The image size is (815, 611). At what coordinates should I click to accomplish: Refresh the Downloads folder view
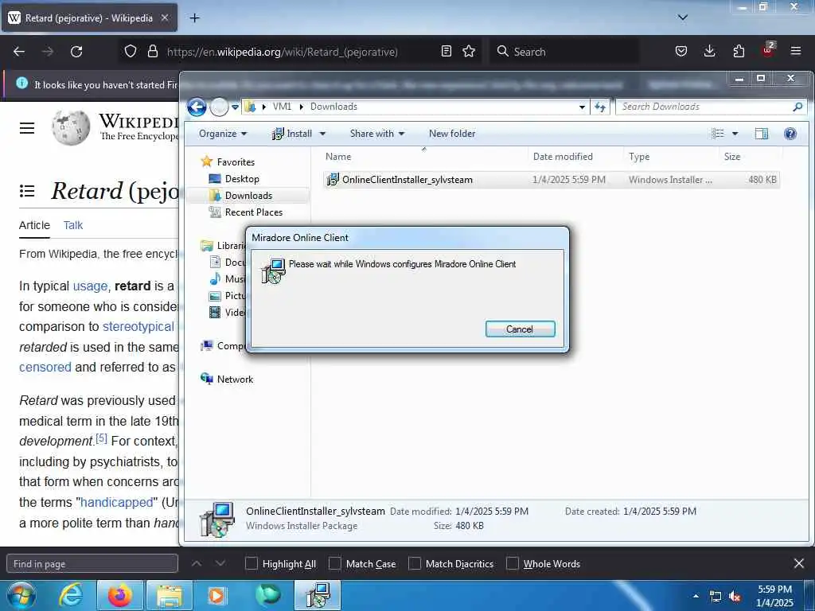point(600,107)
